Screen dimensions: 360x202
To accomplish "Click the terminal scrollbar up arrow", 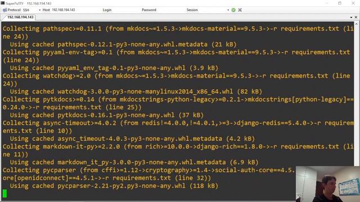I will point(357,24).
